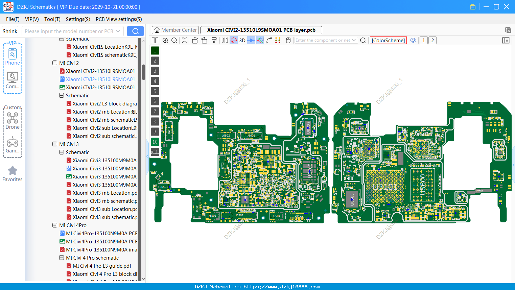The height and width of the screenshot is (290, 515).
Task: Click the view button labeled 2
Action: (x=432, y=41)
